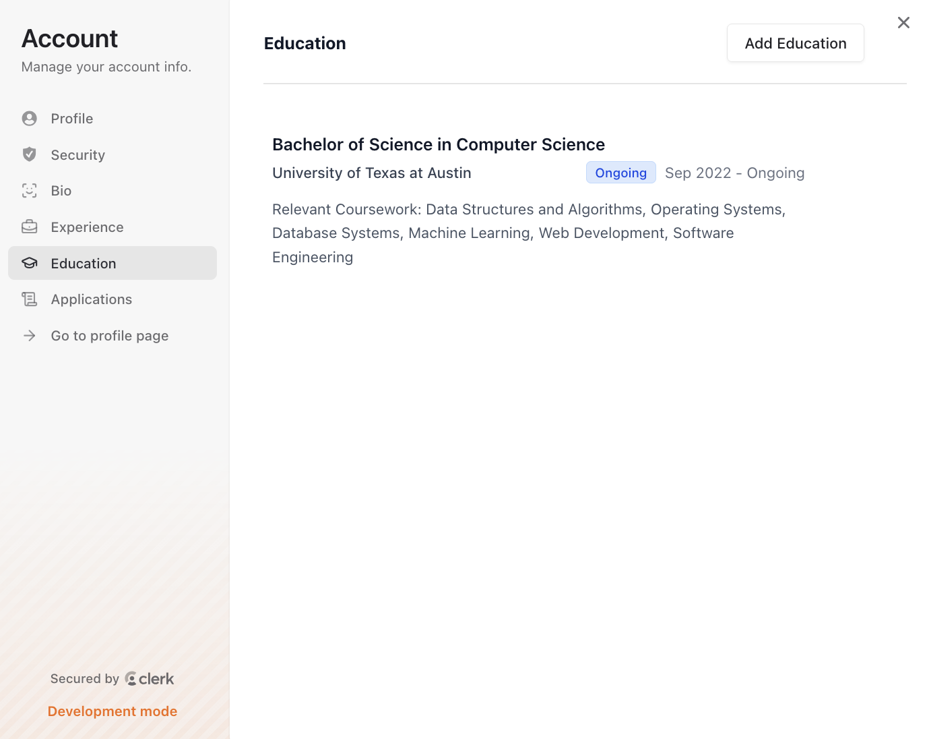
Task: Click the Experience briefcase icon
Action: 30,227
